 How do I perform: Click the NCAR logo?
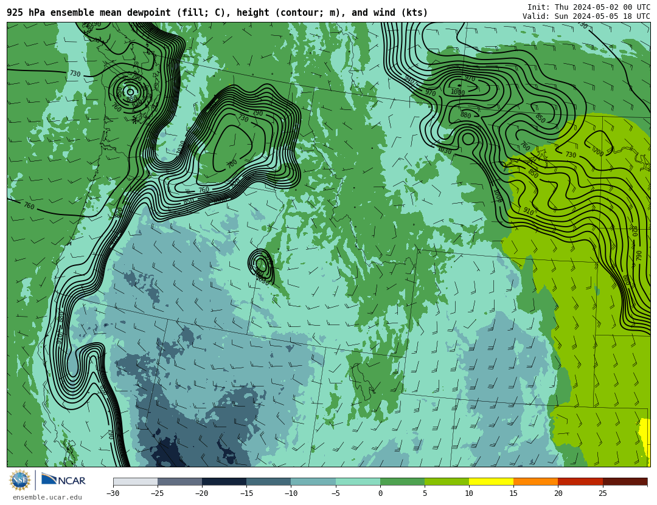click(63, 479)
